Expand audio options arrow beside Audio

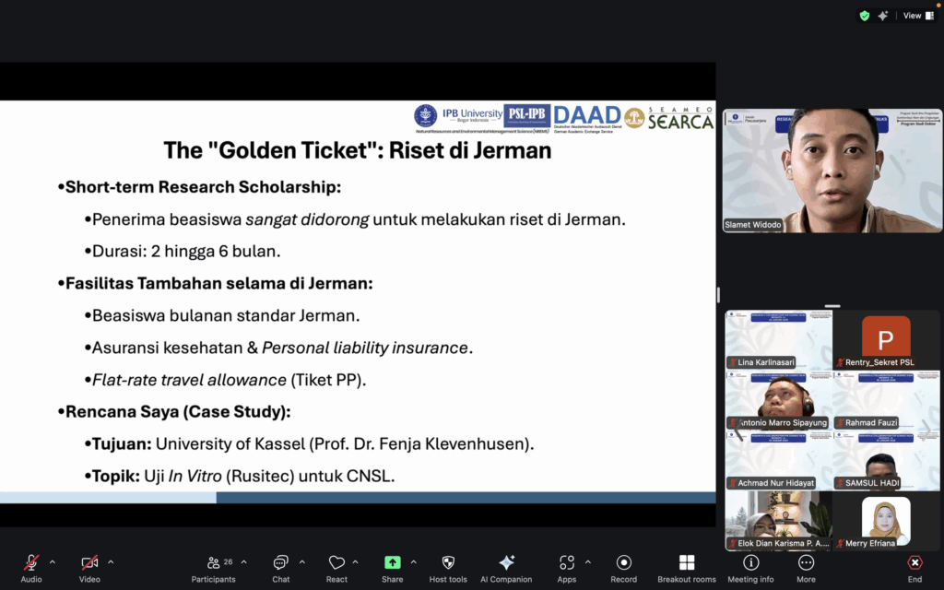coord(53,561)
